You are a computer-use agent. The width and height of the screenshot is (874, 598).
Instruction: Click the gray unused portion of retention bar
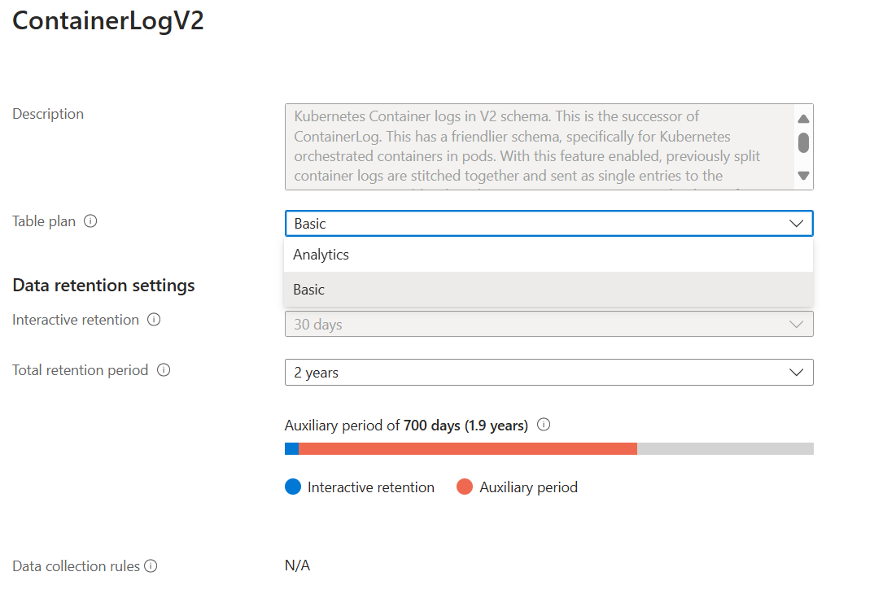pos(724,449)
